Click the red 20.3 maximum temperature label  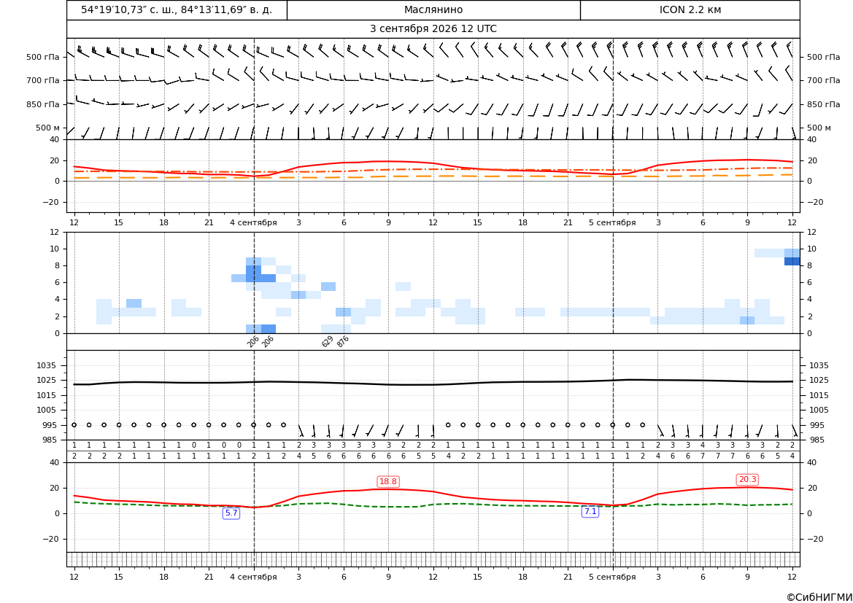tap(747, 480)
